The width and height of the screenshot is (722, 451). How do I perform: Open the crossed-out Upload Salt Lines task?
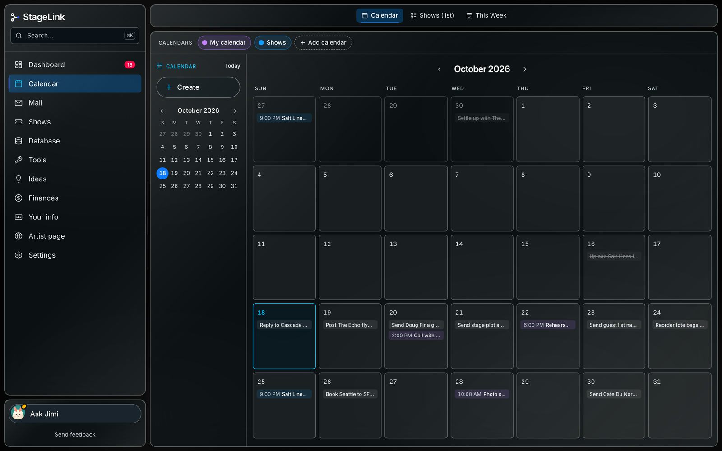[x=614, y=257]
